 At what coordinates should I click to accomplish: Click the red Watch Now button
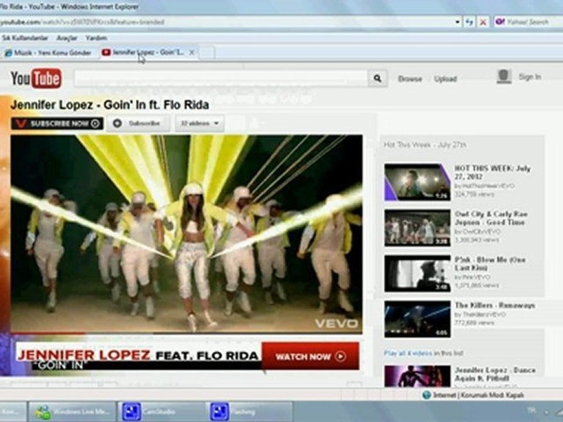click(310, 356)
